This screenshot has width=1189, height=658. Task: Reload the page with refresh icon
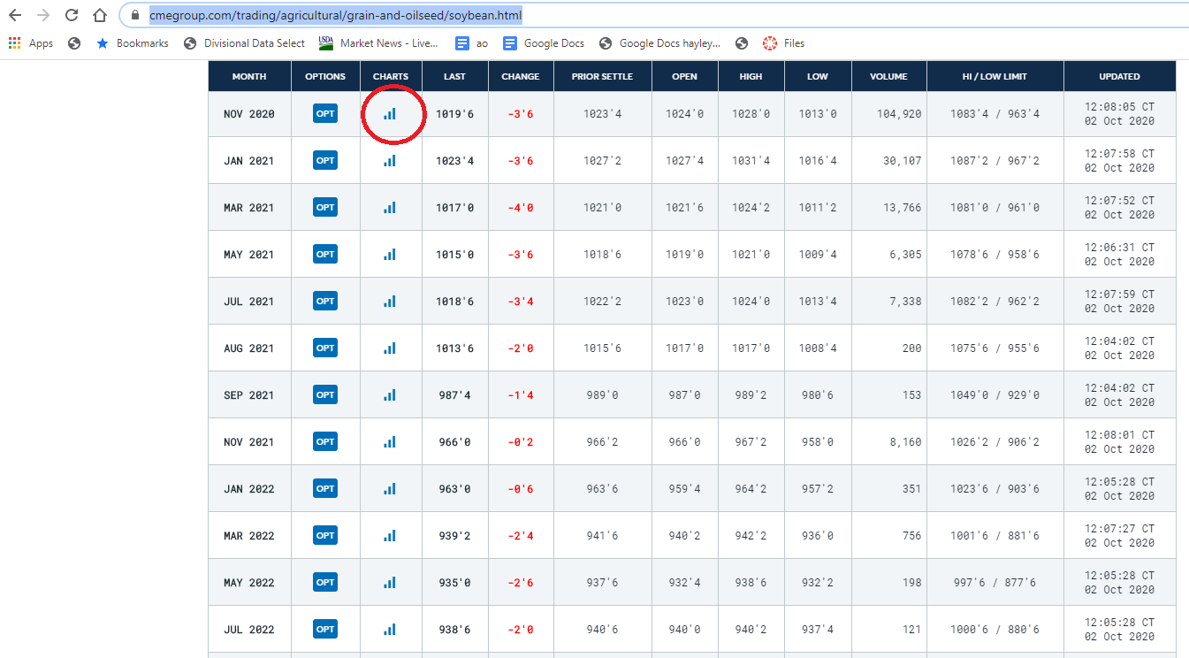[x=72, y=15]
